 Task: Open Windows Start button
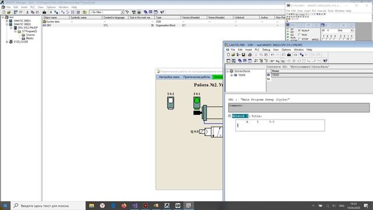point(5,206)
